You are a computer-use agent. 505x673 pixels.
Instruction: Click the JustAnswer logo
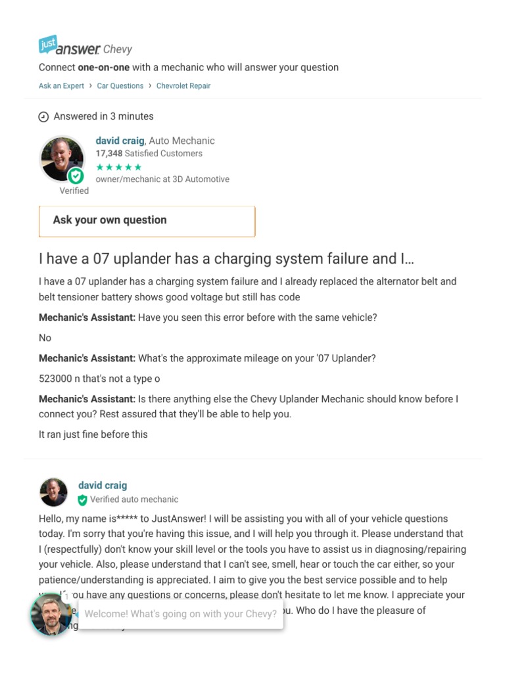(69, 46)
